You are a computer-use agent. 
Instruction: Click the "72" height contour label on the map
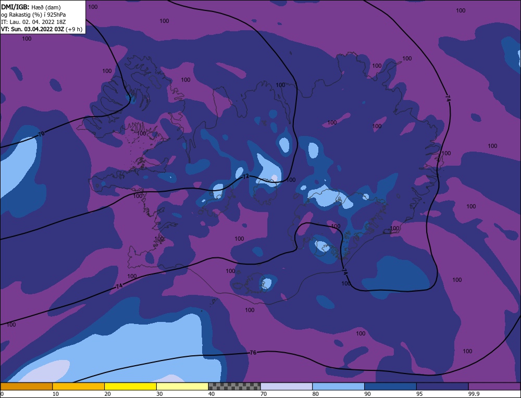pyautogui.click(x=245, y=177)
